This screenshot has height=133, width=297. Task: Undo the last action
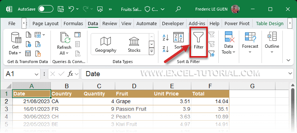[x=71, y=9]
